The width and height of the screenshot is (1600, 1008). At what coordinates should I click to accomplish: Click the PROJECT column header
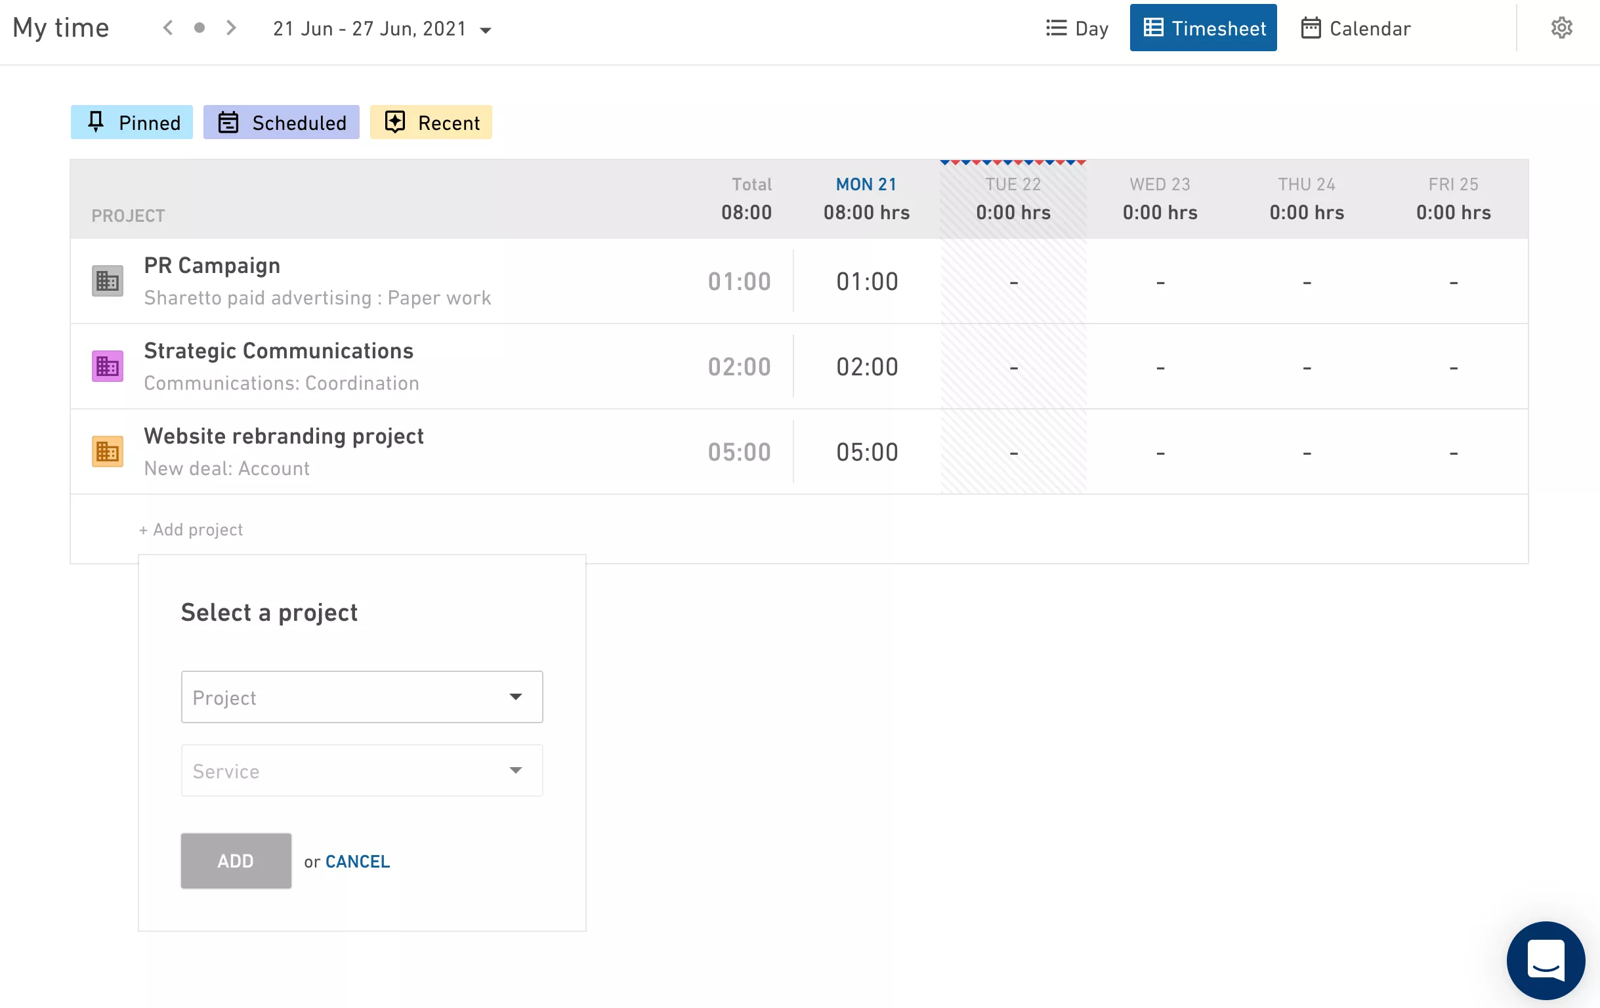(x=127, y=216)
